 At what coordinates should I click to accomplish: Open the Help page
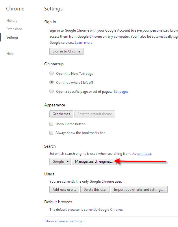(x=10, y=54)
